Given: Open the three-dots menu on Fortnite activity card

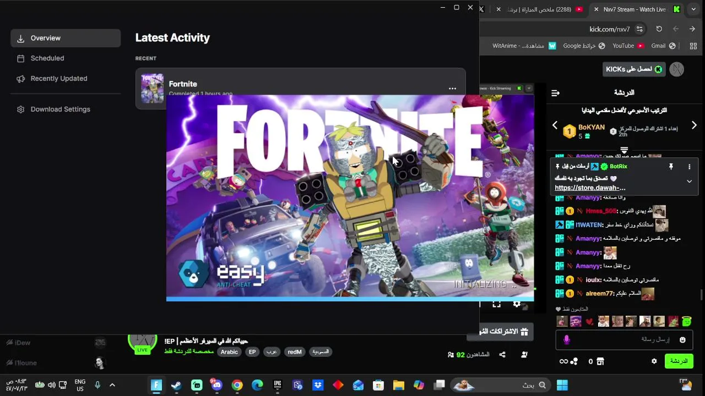Looking at the screenshot, I should [x=452, y=89].
